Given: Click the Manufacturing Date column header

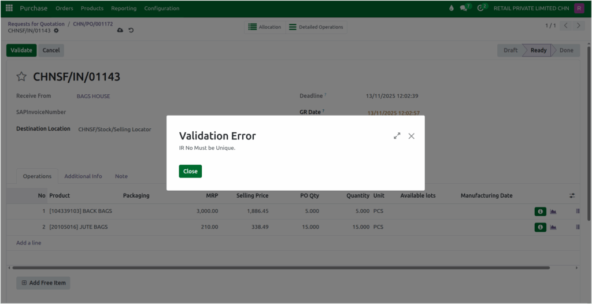Looking at the screenshot, I should tap(487, 195).
